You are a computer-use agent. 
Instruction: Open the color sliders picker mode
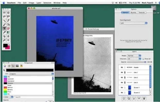pyautogui.click(x=9, y=66)
